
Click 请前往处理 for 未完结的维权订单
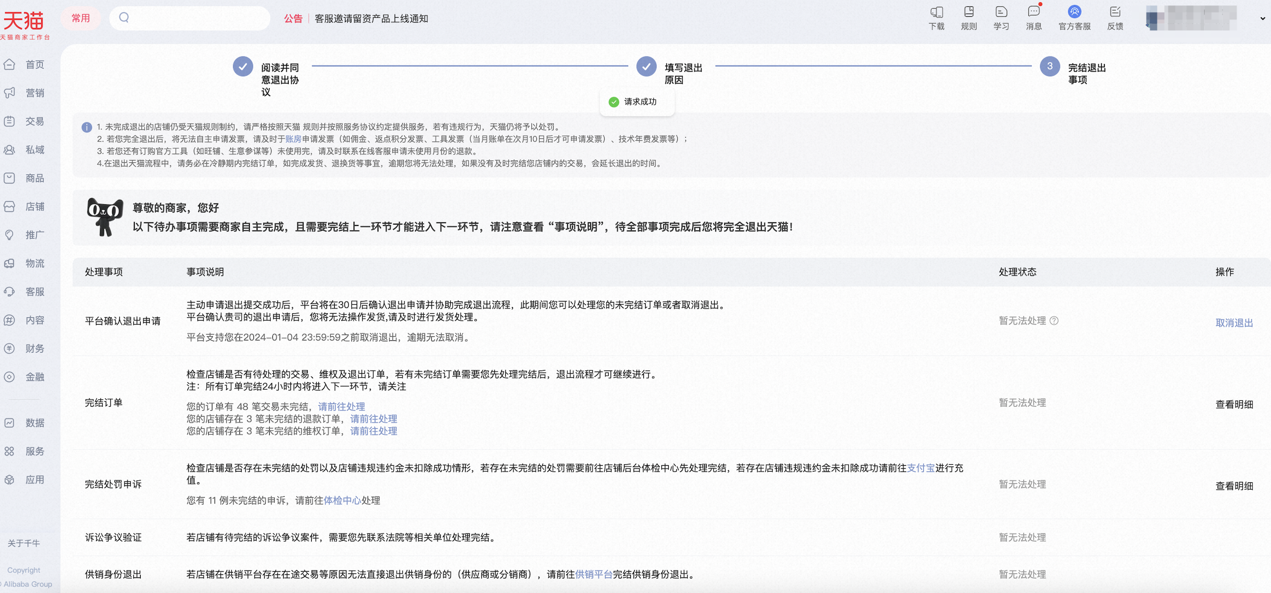373,432
